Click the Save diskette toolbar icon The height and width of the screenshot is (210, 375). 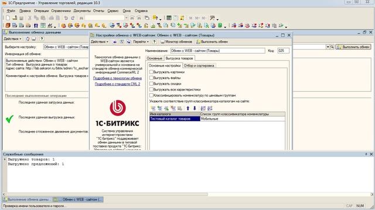22,18
